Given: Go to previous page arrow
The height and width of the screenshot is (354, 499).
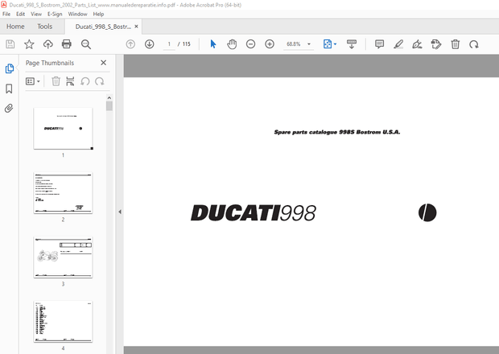Looking at the screenshot, I should pyautogui.click(x=130, y=44).
